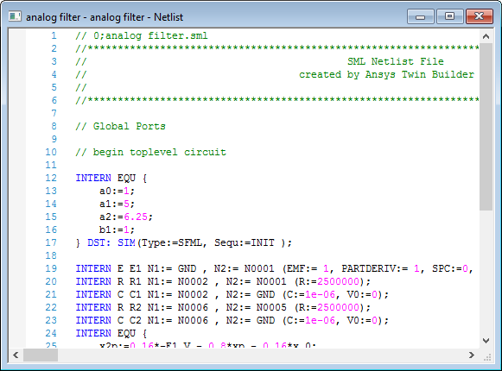The height and width of the screenshot is (371, 502).
Task: Click line number 1 in gutter
Action: 54,35
